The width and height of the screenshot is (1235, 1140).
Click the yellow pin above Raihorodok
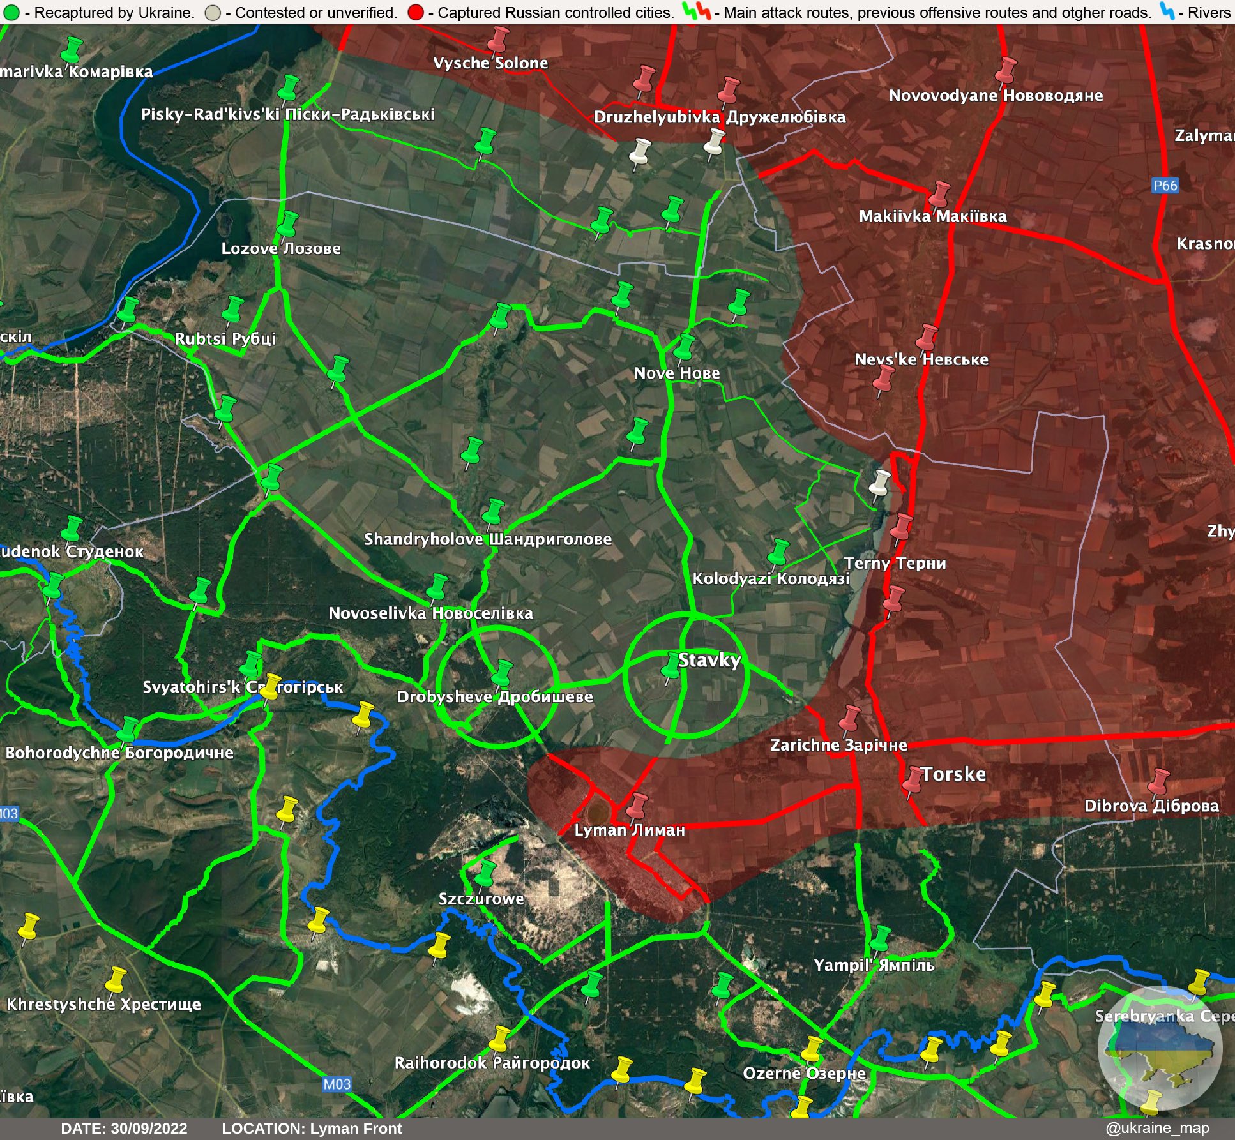pyautogui.click(x=499, y=1039)
